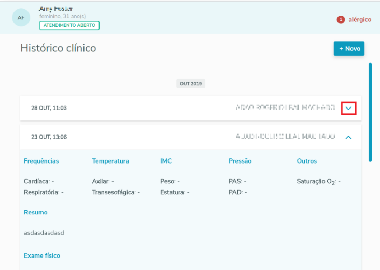Click the PAS value line

click(237, 181)
